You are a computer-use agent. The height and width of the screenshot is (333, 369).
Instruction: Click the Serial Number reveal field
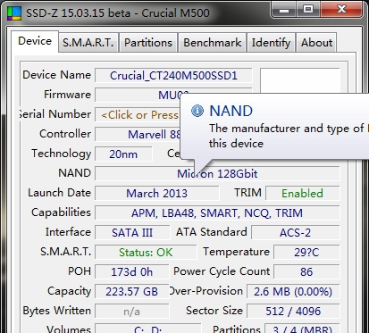click(138, 115)
